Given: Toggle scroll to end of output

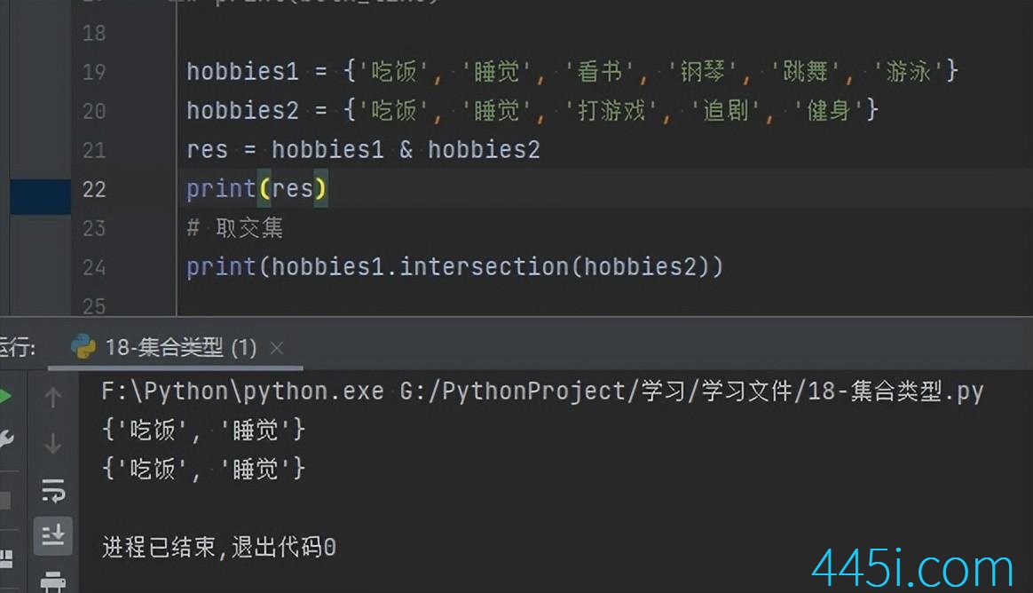Looking at the screenshot, I should click(x=52, y=534).
